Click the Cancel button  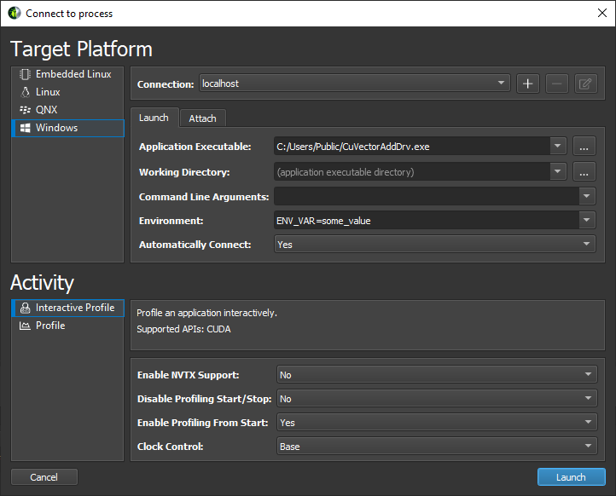tap(44, 477)
